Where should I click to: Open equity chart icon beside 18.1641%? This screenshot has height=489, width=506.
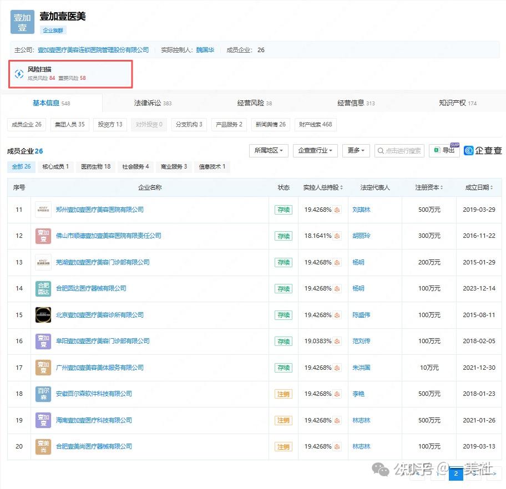[337, 236]
